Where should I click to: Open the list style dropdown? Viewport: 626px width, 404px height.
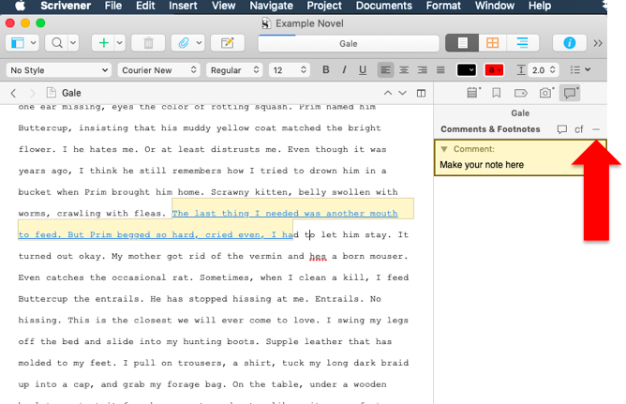tap(580, 70)
